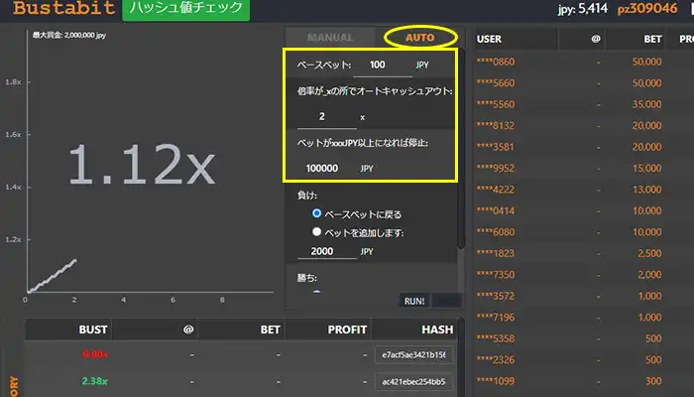The image size is (694, 397).
Task: Click the 0.00x bust value
Action: (95, 354)
